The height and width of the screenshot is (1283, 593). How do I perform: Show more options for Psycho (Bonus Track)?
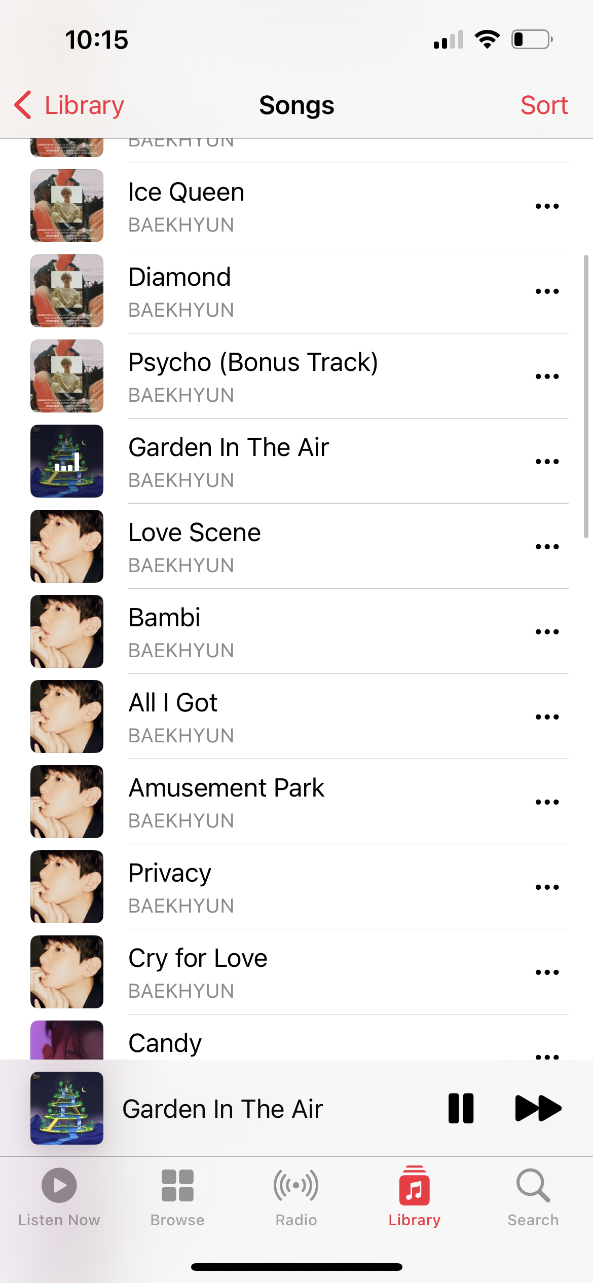[547, 376]
